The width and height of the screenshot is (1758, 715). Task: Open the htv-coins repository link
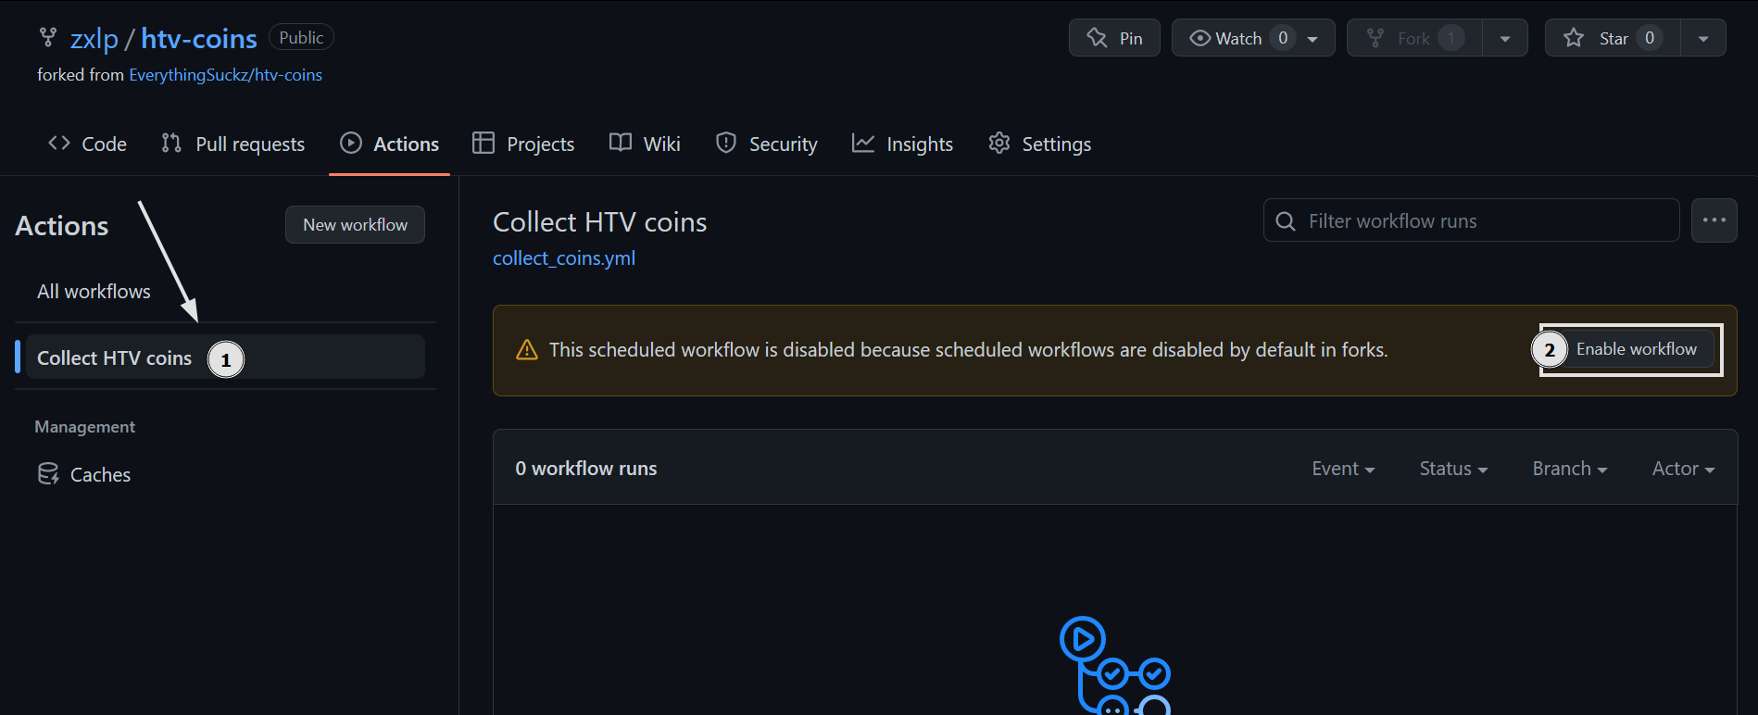pyautogui.click(x=199, y=39)
